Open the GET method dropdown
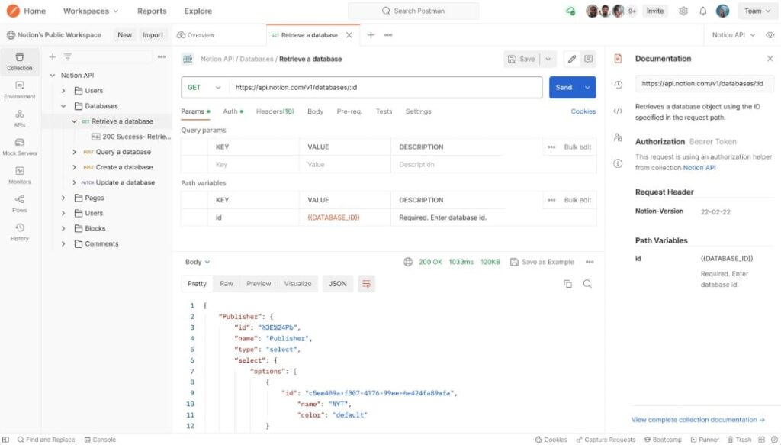The height and width of the screenshot is (445, 781). pos(203,88)
